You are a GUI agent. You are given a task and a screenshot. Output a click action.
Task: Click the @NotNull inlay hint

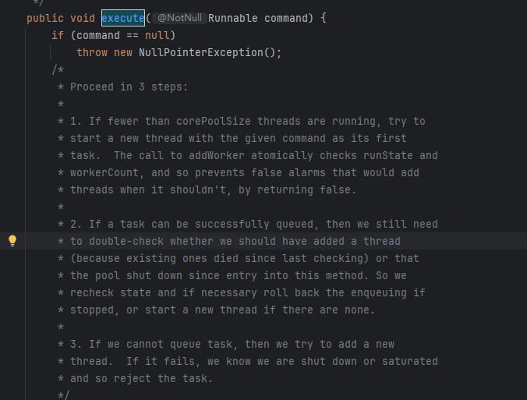click(179, 18)
